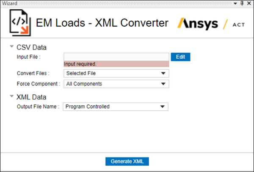The image size is (254, 172).
Task: Click the EM Loads - XML Converter heading
Action: point(102,23)
